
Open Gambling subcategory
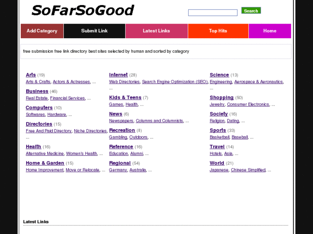[x=118, y=137]
